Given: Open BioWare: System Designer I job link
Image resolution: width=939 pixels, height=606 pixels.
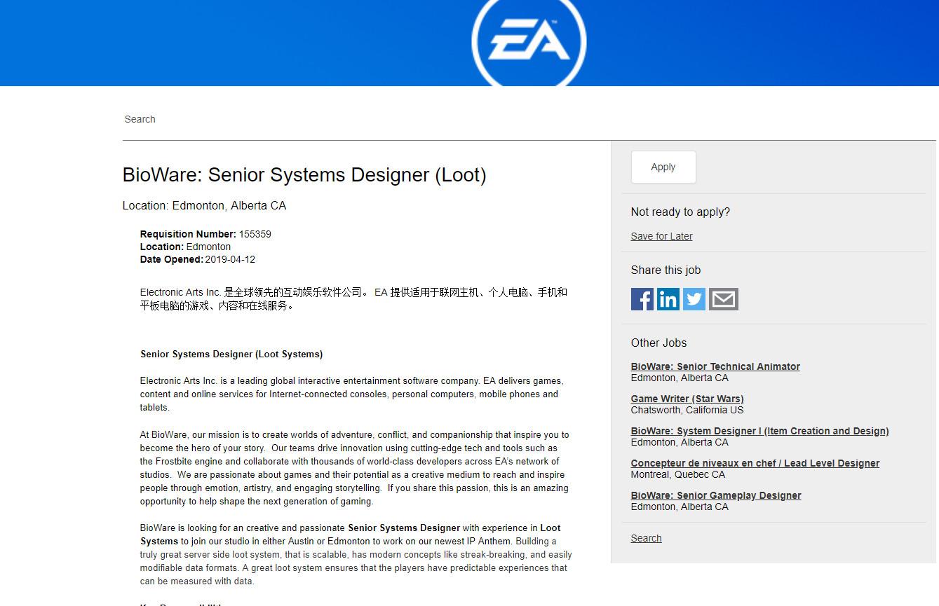Looking at the screenshot, I should (759, 431).
